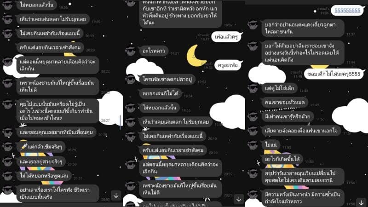Image resolution: width=368 pixels, height=207 pixels.
Task: Open sender avatar beside "ใครเพ้อเขาตกปลาอยู่"
Action: (130, 79)
